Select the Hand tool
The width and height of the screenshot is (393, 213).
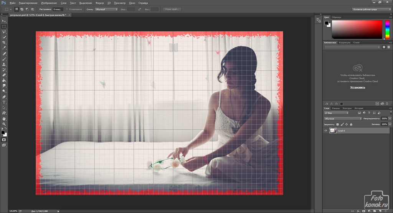pyautogui.click(x=4, y=119)
